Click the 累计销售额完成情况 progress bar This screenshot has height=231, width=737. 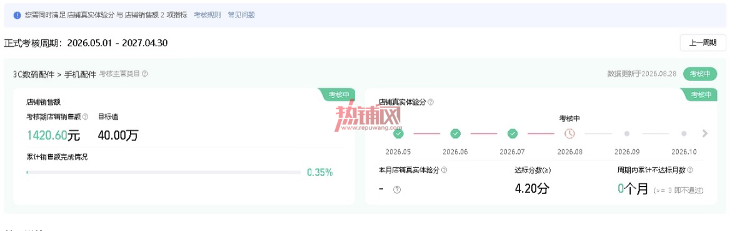coord(164,172)
